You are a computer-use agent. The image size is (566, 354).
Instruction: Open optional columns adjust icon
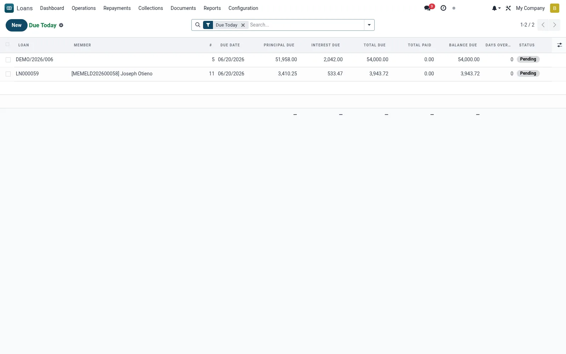(x=559, y=45)
